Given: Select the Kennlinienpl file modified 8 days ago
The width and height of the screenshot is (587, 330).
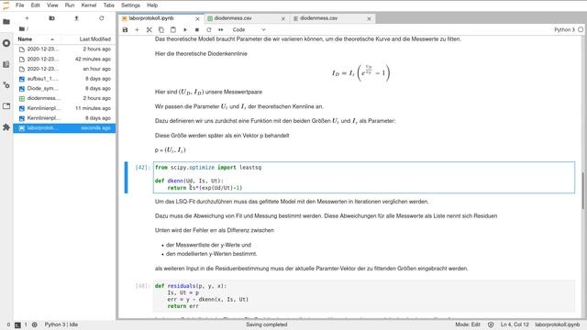Looking at the screenshot, I should point(64,118).
